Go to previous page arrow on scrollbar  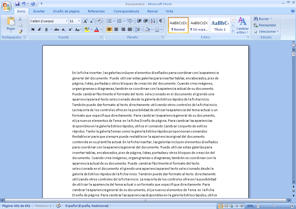coord(294,186)
